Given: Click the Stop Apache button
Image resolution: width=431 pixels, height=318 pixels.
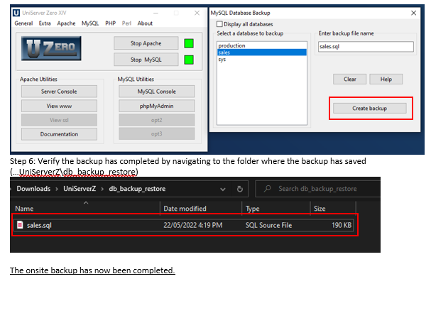Looking at the screenshot, I should point(146,43).
